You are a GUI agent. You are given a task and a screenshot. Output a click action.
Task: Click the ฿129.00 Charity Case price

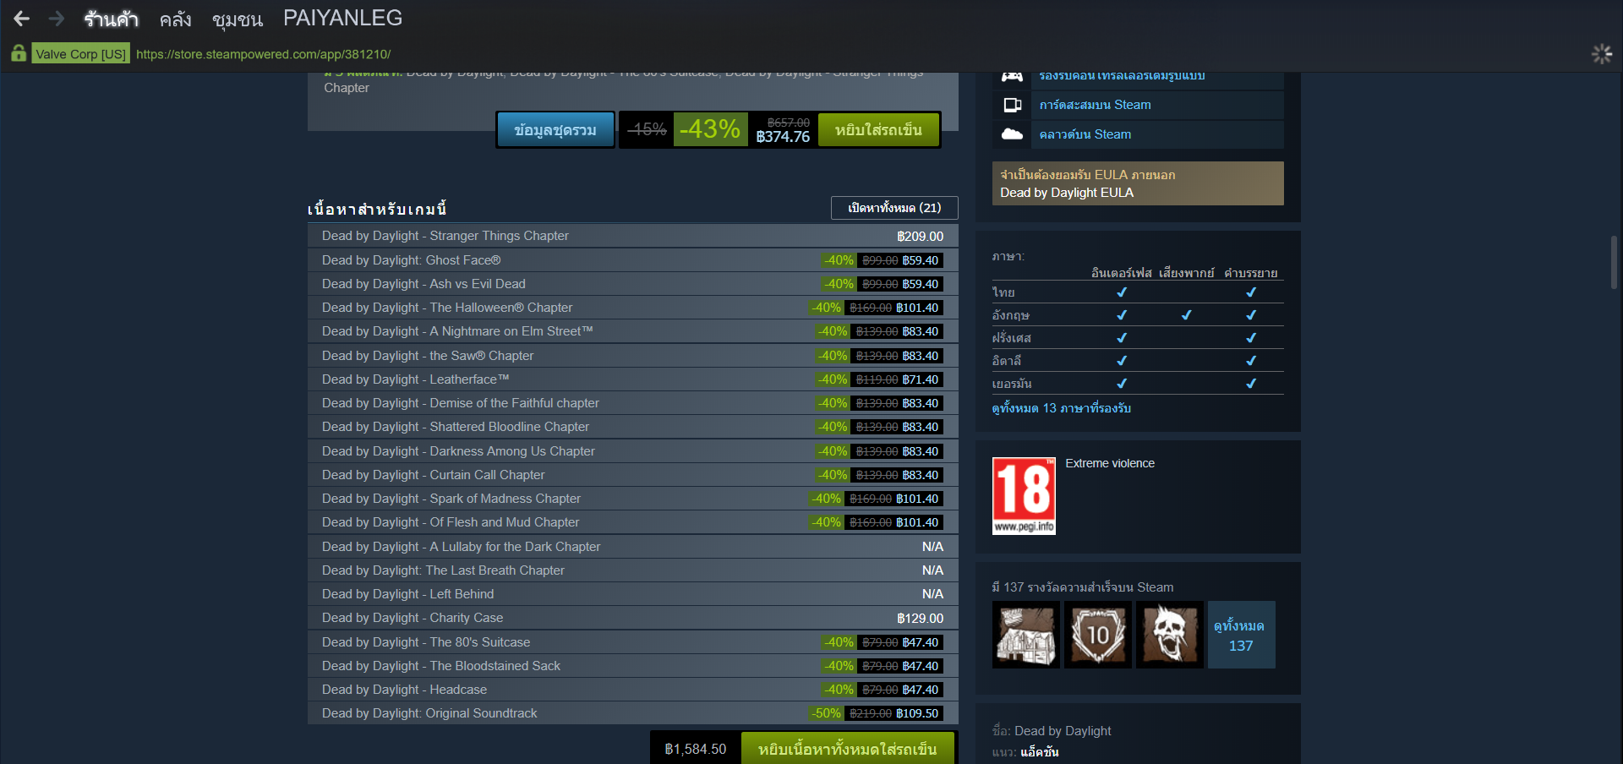click(920, 619)
